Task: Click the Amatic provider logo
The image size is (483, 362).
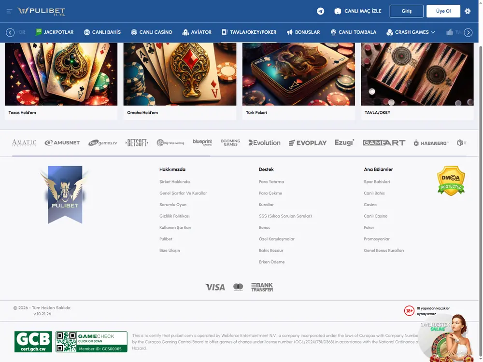Action: (x=24, y=143)
